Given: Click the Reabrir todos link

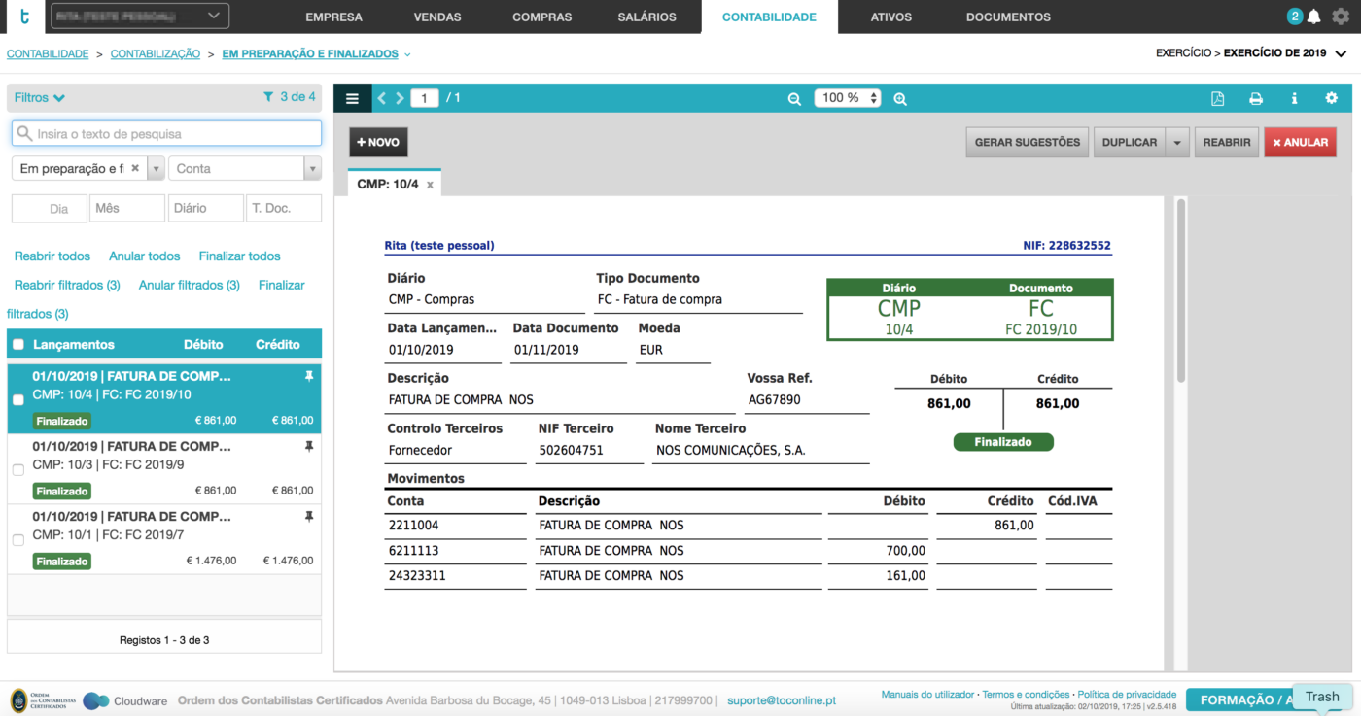Looking at the screenshot, I should [x=52, y=256].
